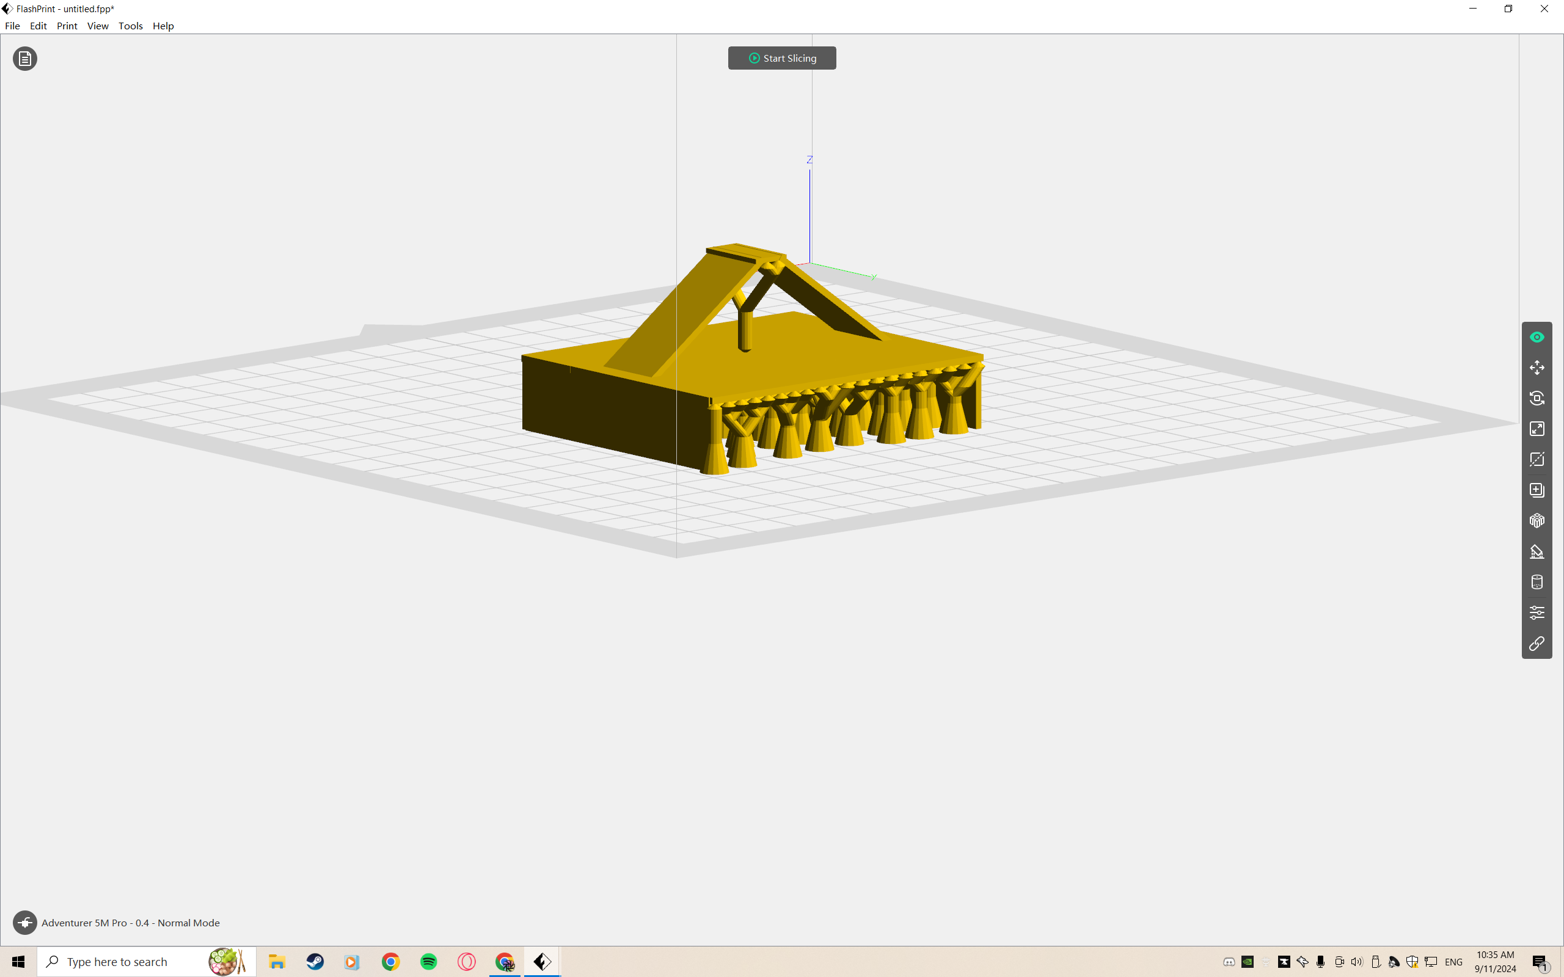The height and width of the screenshot is (977, 1564).
Task: Open the notification center icon
Action: point(1540,962)
